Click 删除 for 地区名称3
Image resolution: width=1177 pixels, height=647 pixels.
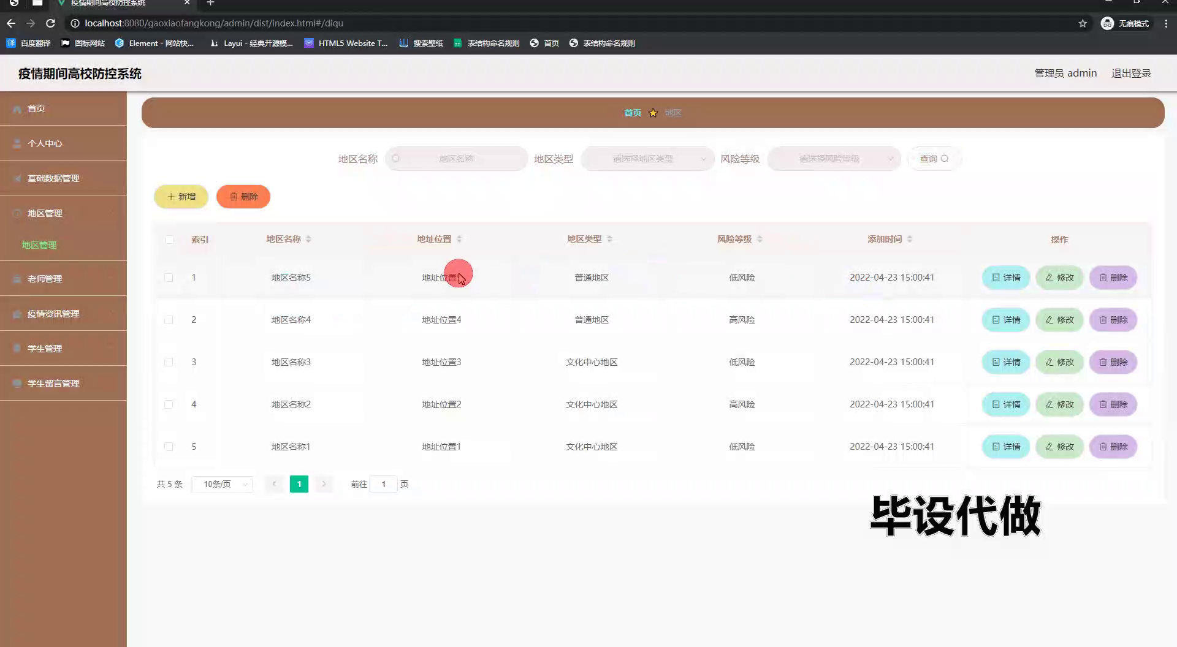tap(1113, 362)
